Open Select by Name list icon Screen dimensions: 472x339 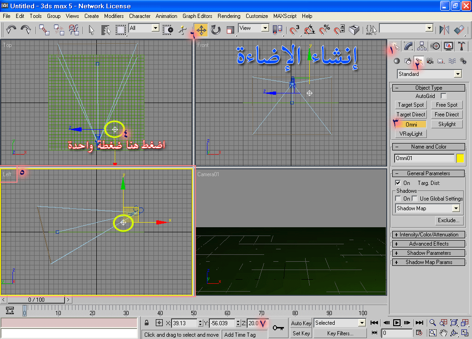[x=106, y=30]
